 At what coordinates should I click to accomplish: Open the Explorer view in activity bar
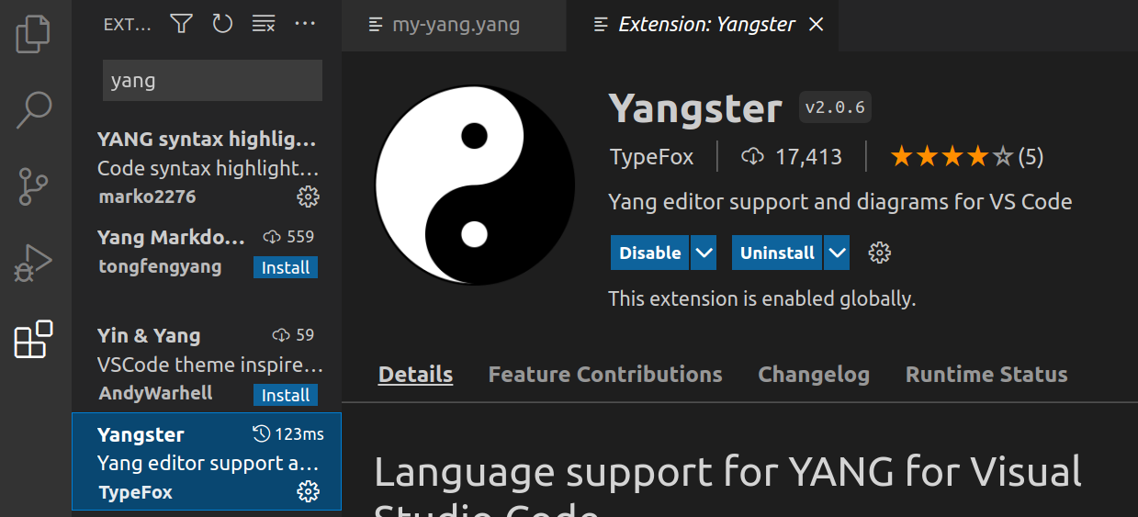tap(34, 33)
